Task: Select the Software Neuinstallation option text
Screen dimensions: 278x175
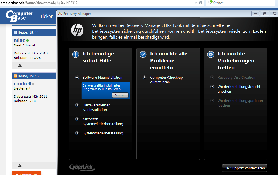Action: click(102, 78)
